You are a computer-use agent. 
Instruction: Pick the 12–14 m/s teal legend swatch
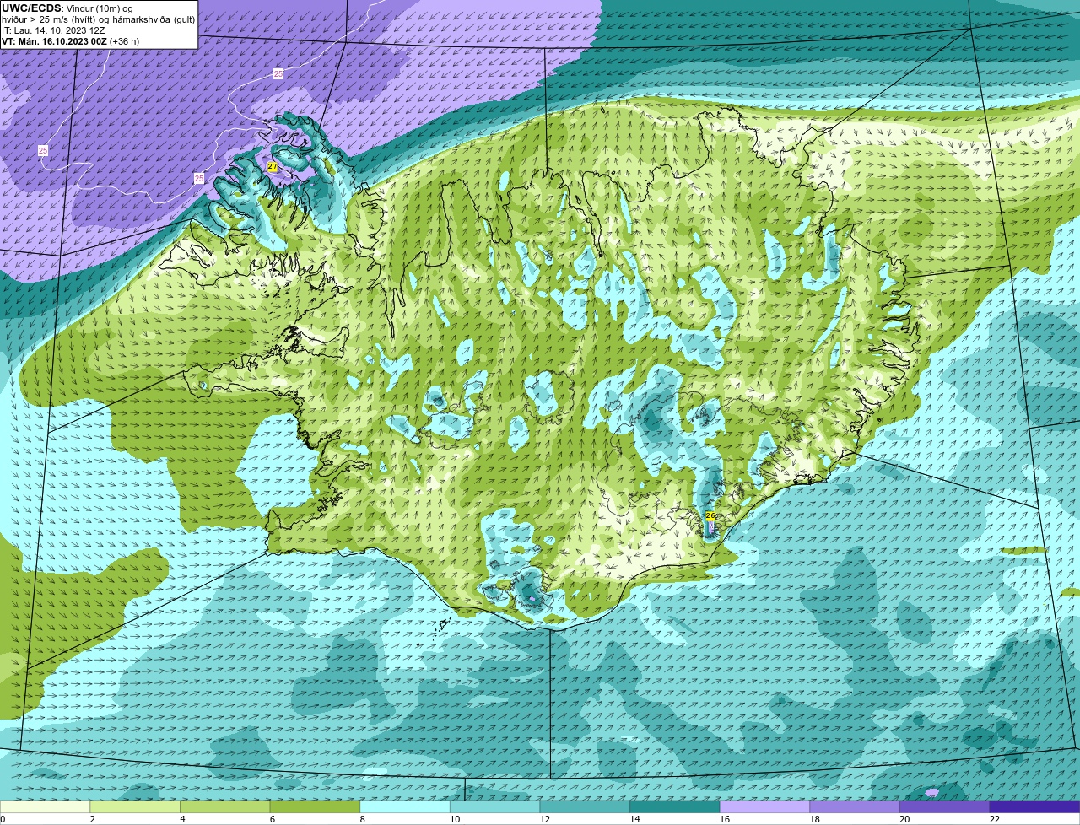tap(585, 807)
